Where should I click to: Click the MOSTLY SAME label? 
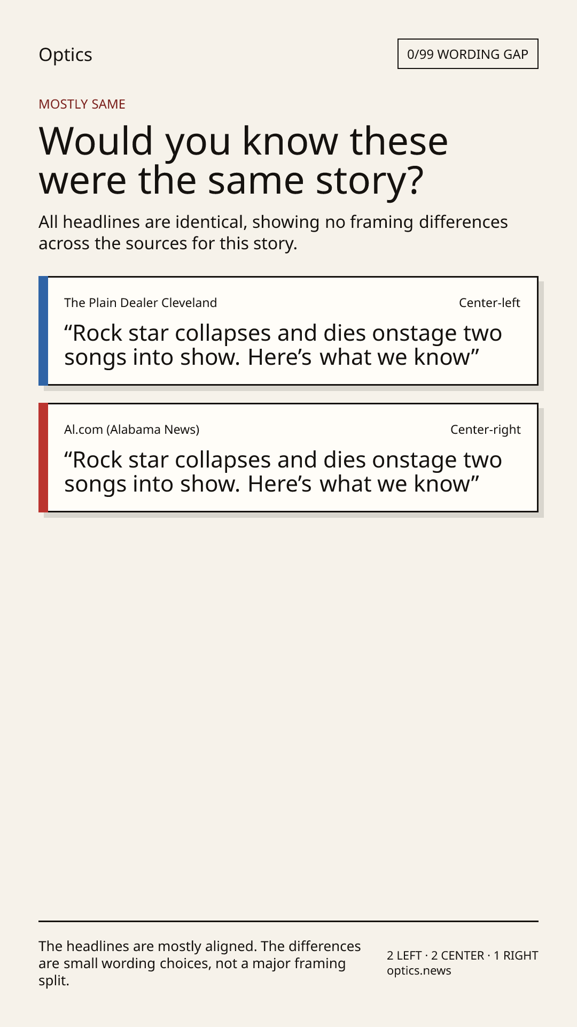tap(82, 104)
